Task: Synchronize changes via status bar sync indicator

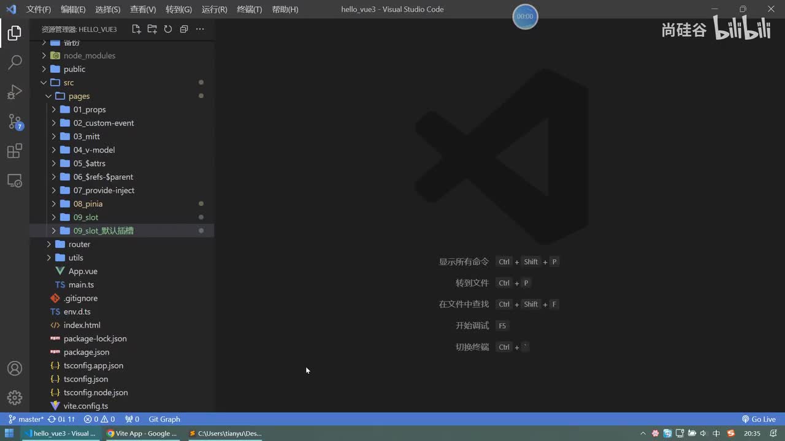Action: 61,420
